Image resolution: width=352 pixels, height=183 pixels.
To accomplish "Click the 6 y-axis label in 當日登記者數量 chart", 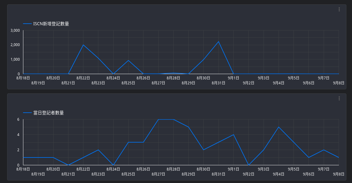I will (x=18, y=120).
